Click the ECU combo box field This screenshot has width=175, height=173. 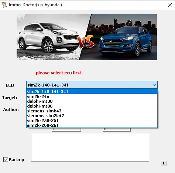click(x=92, y=85)
